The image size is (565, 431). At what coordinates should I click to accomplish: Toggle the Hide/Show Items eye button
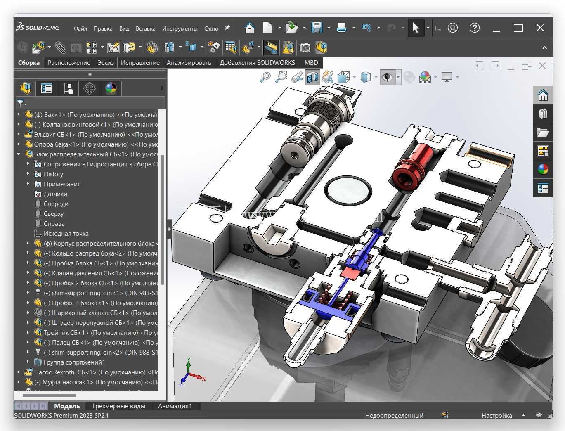(387, 77)
